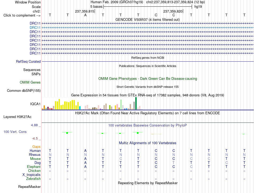Open 'Repeating Elements by RepeatMasker' title
Screen dimensions: 254x193
[148, 183]
